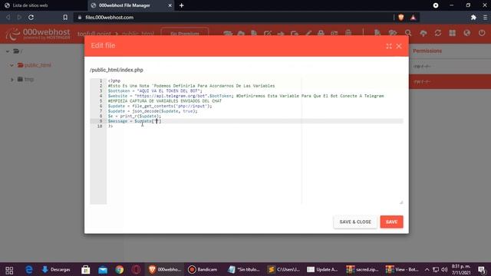Click code line 3 with $bottoken variable
The image size is (491, 276).
[x=155, y=90]
